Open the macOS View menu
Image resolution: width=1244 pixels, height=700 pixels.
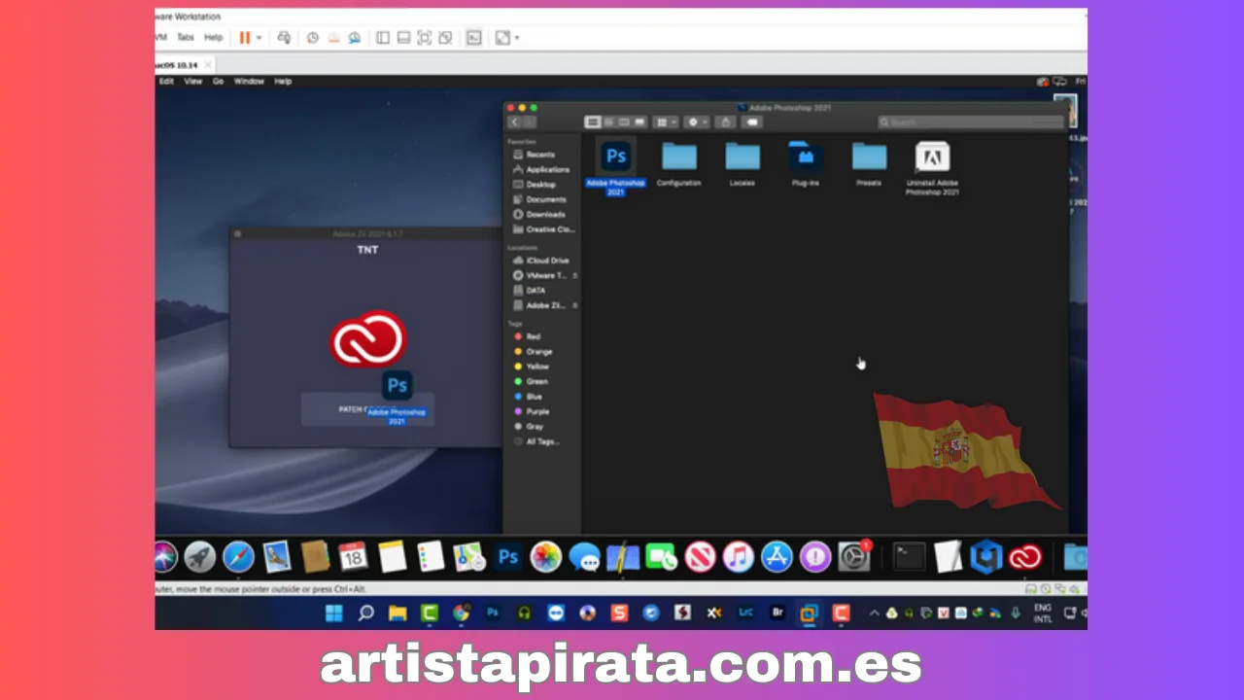coord(193,82)
